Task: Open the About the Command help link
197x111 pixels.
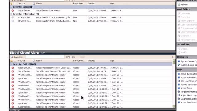Action: (189, 102)
